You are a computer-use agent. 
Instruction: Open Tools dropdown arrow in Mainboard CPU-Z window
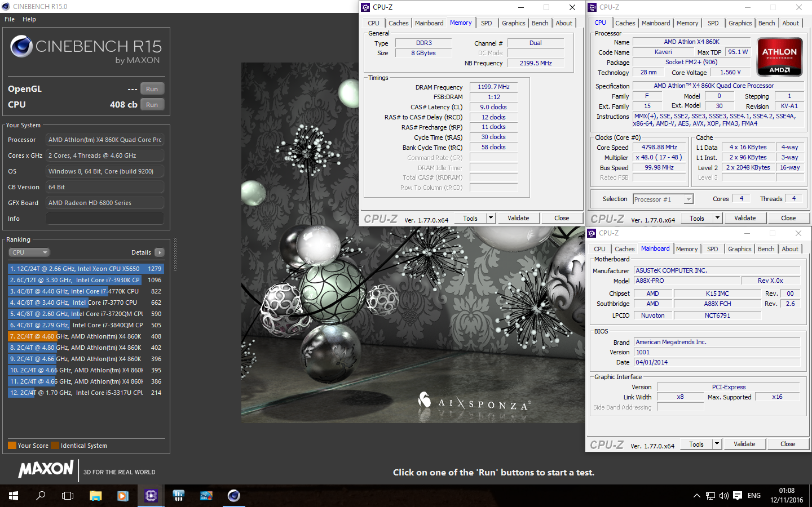tap(717, 444)
